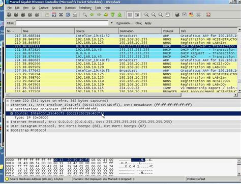
Task: Select Type: IP (0x0800) line
Action: [32, 117]
